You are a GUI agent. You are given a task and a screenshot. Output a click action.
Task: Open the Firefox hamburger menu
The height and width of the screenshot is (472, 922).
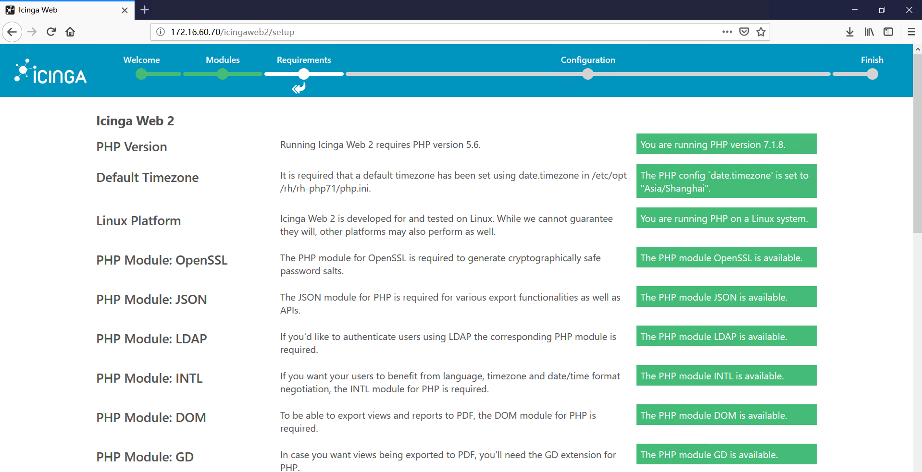click(911, 32)
